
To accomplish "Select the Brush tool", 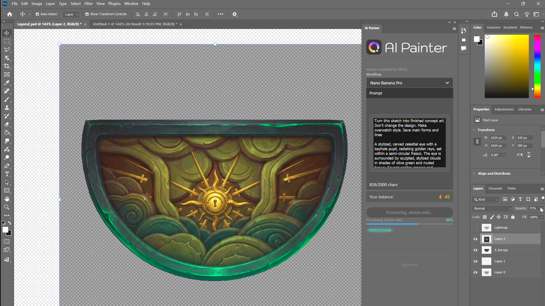I will coord(7,99).
